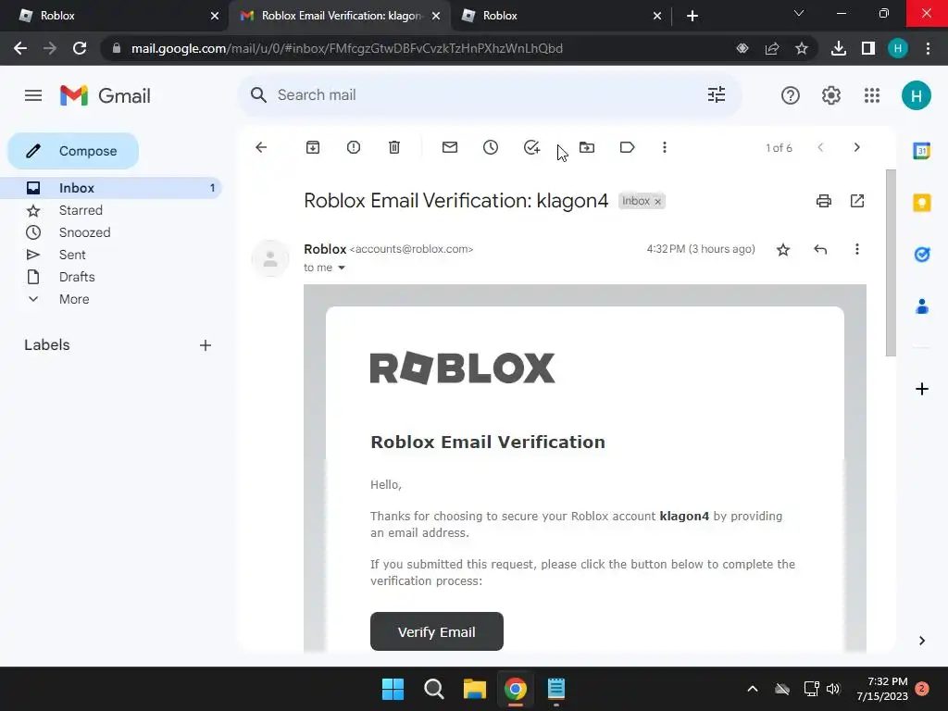
Task: Open the email in a new window
Action: coord(857,201)
